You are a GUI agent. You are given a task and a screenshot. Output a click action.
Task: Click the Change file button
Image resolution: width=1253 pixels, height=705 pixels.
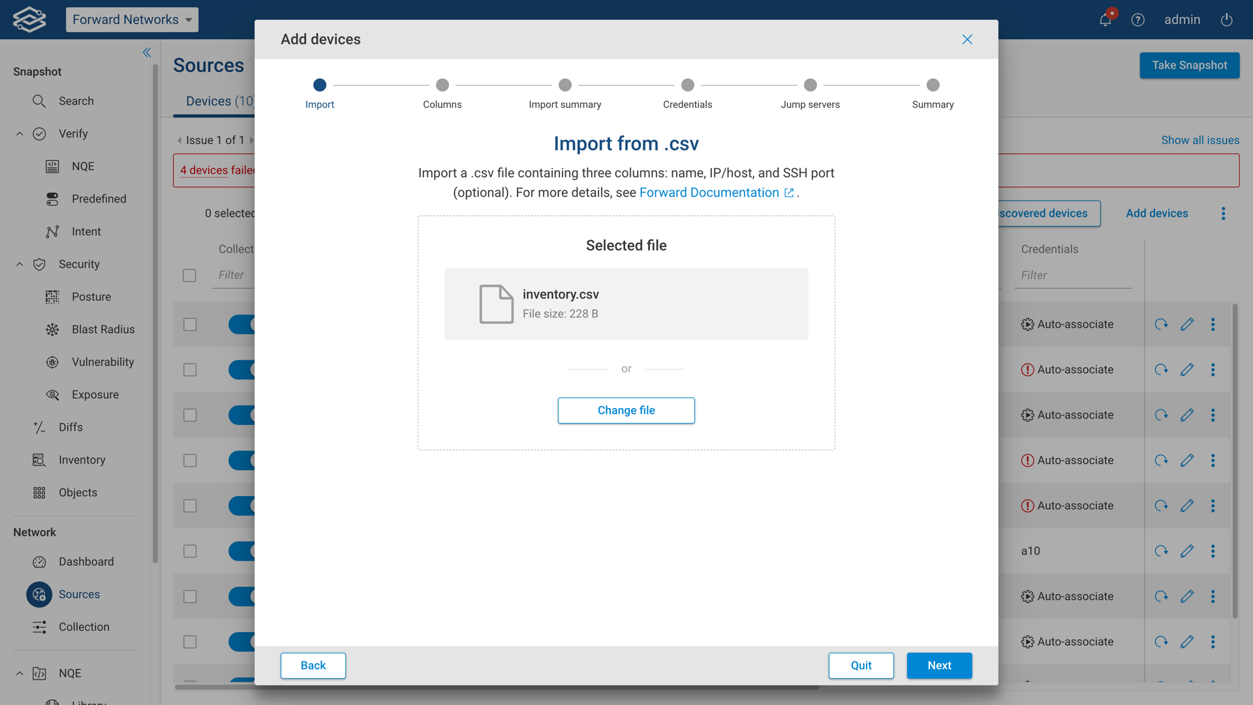626,410
